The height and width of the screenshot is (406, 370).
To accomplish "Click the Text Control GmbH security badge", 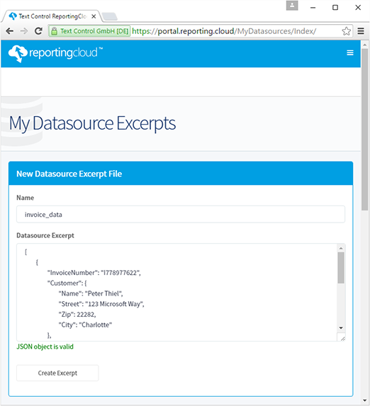I will (x=89, y=31).
